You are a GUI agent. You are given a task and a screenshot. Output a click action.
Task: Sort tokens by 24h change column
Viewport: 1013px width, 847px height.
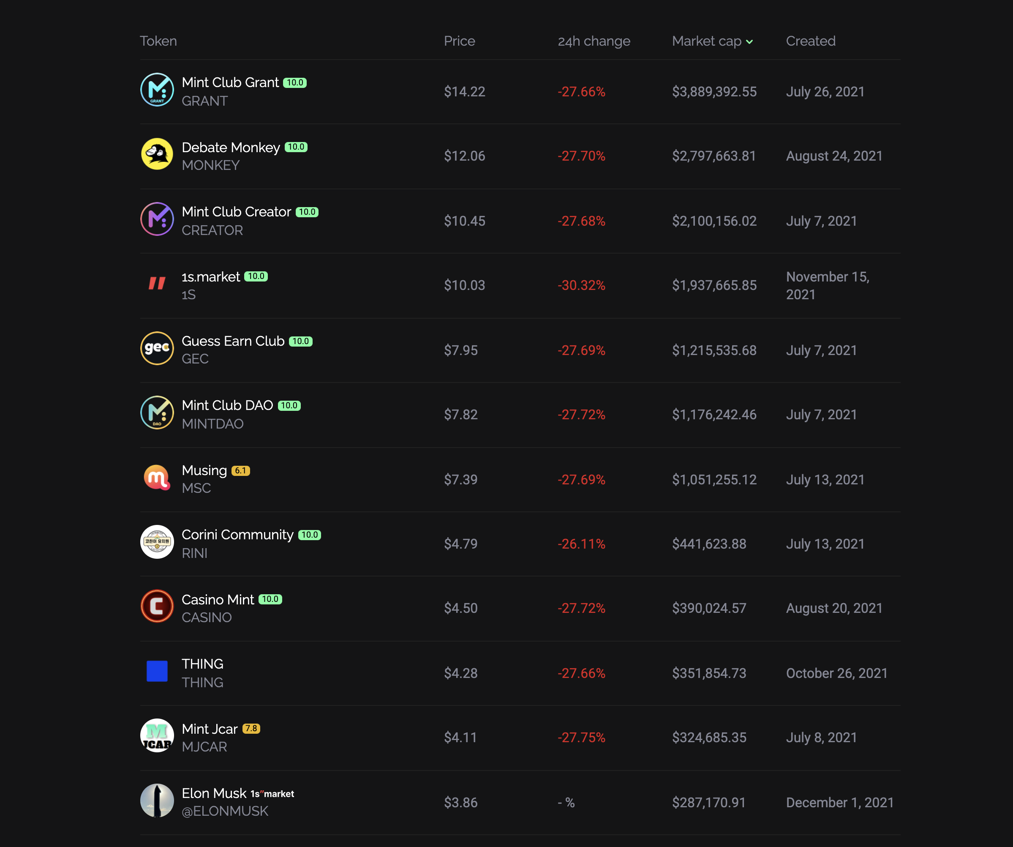pos(594,41)
